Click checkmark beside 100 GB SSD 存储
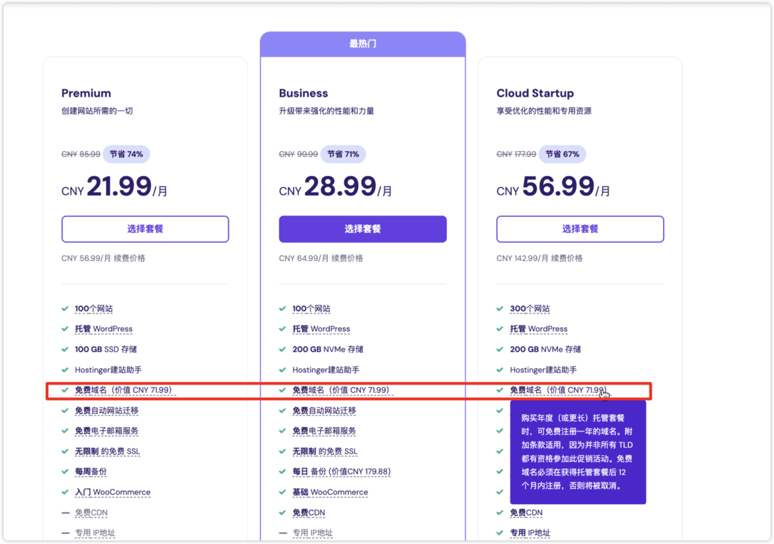The height and width of the screenshot is (544, 774). point(65,349)
